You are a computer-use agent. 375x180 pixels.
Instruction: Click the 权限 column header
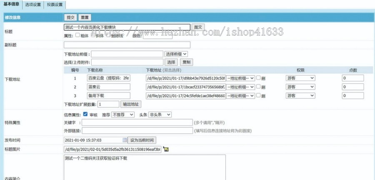[300, 70]
